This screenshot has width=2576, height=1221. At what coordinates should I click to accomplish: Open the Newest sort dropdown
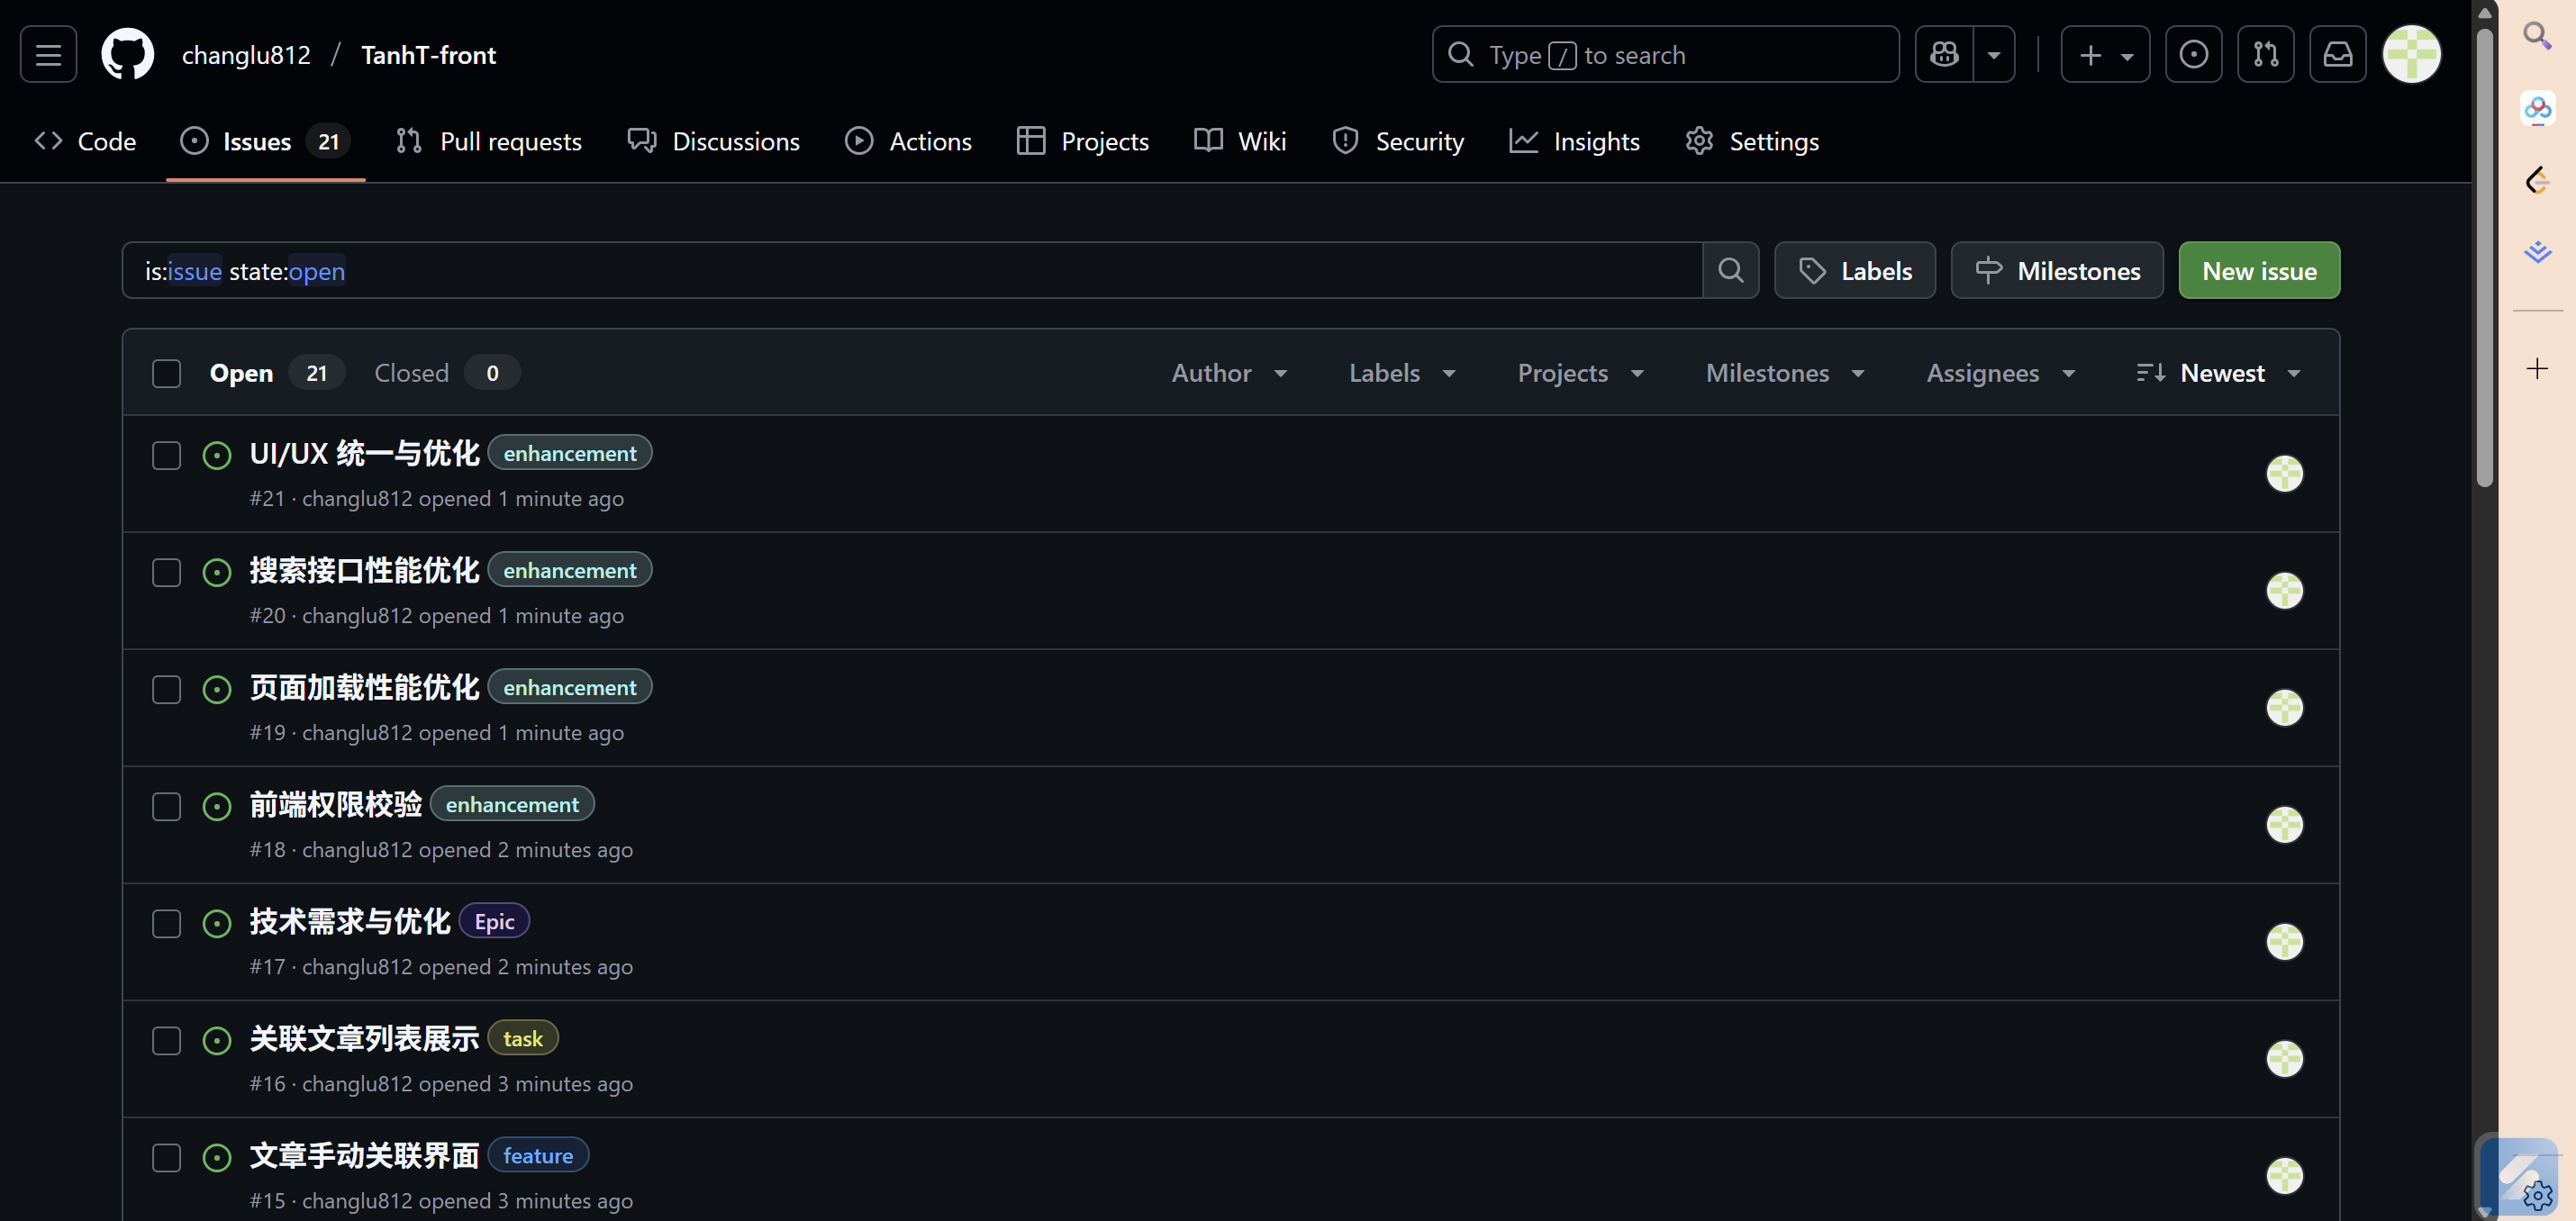tap(2218, 373)
